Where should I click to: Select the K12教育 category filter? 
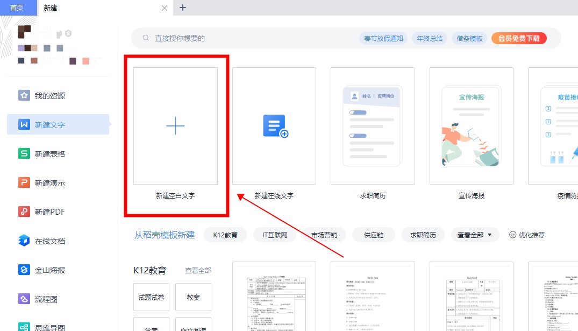click(225, 235)
